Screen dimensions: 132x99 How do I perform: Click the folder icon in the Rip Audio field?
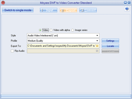pyautogui.click(x=97, y=51)
